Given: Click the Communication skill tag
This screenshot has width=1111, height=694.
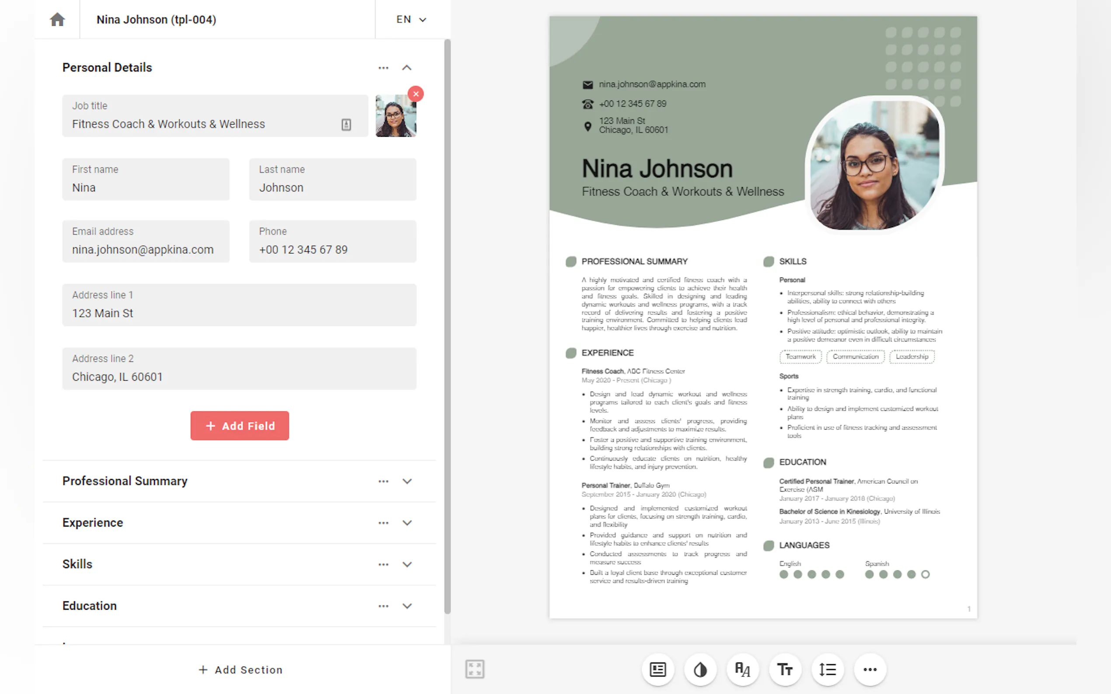Looking at the screenshot, I should coord(855,357).
